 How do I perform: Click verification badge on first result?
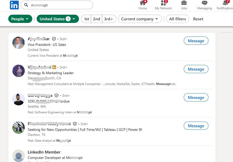(54, 39)
